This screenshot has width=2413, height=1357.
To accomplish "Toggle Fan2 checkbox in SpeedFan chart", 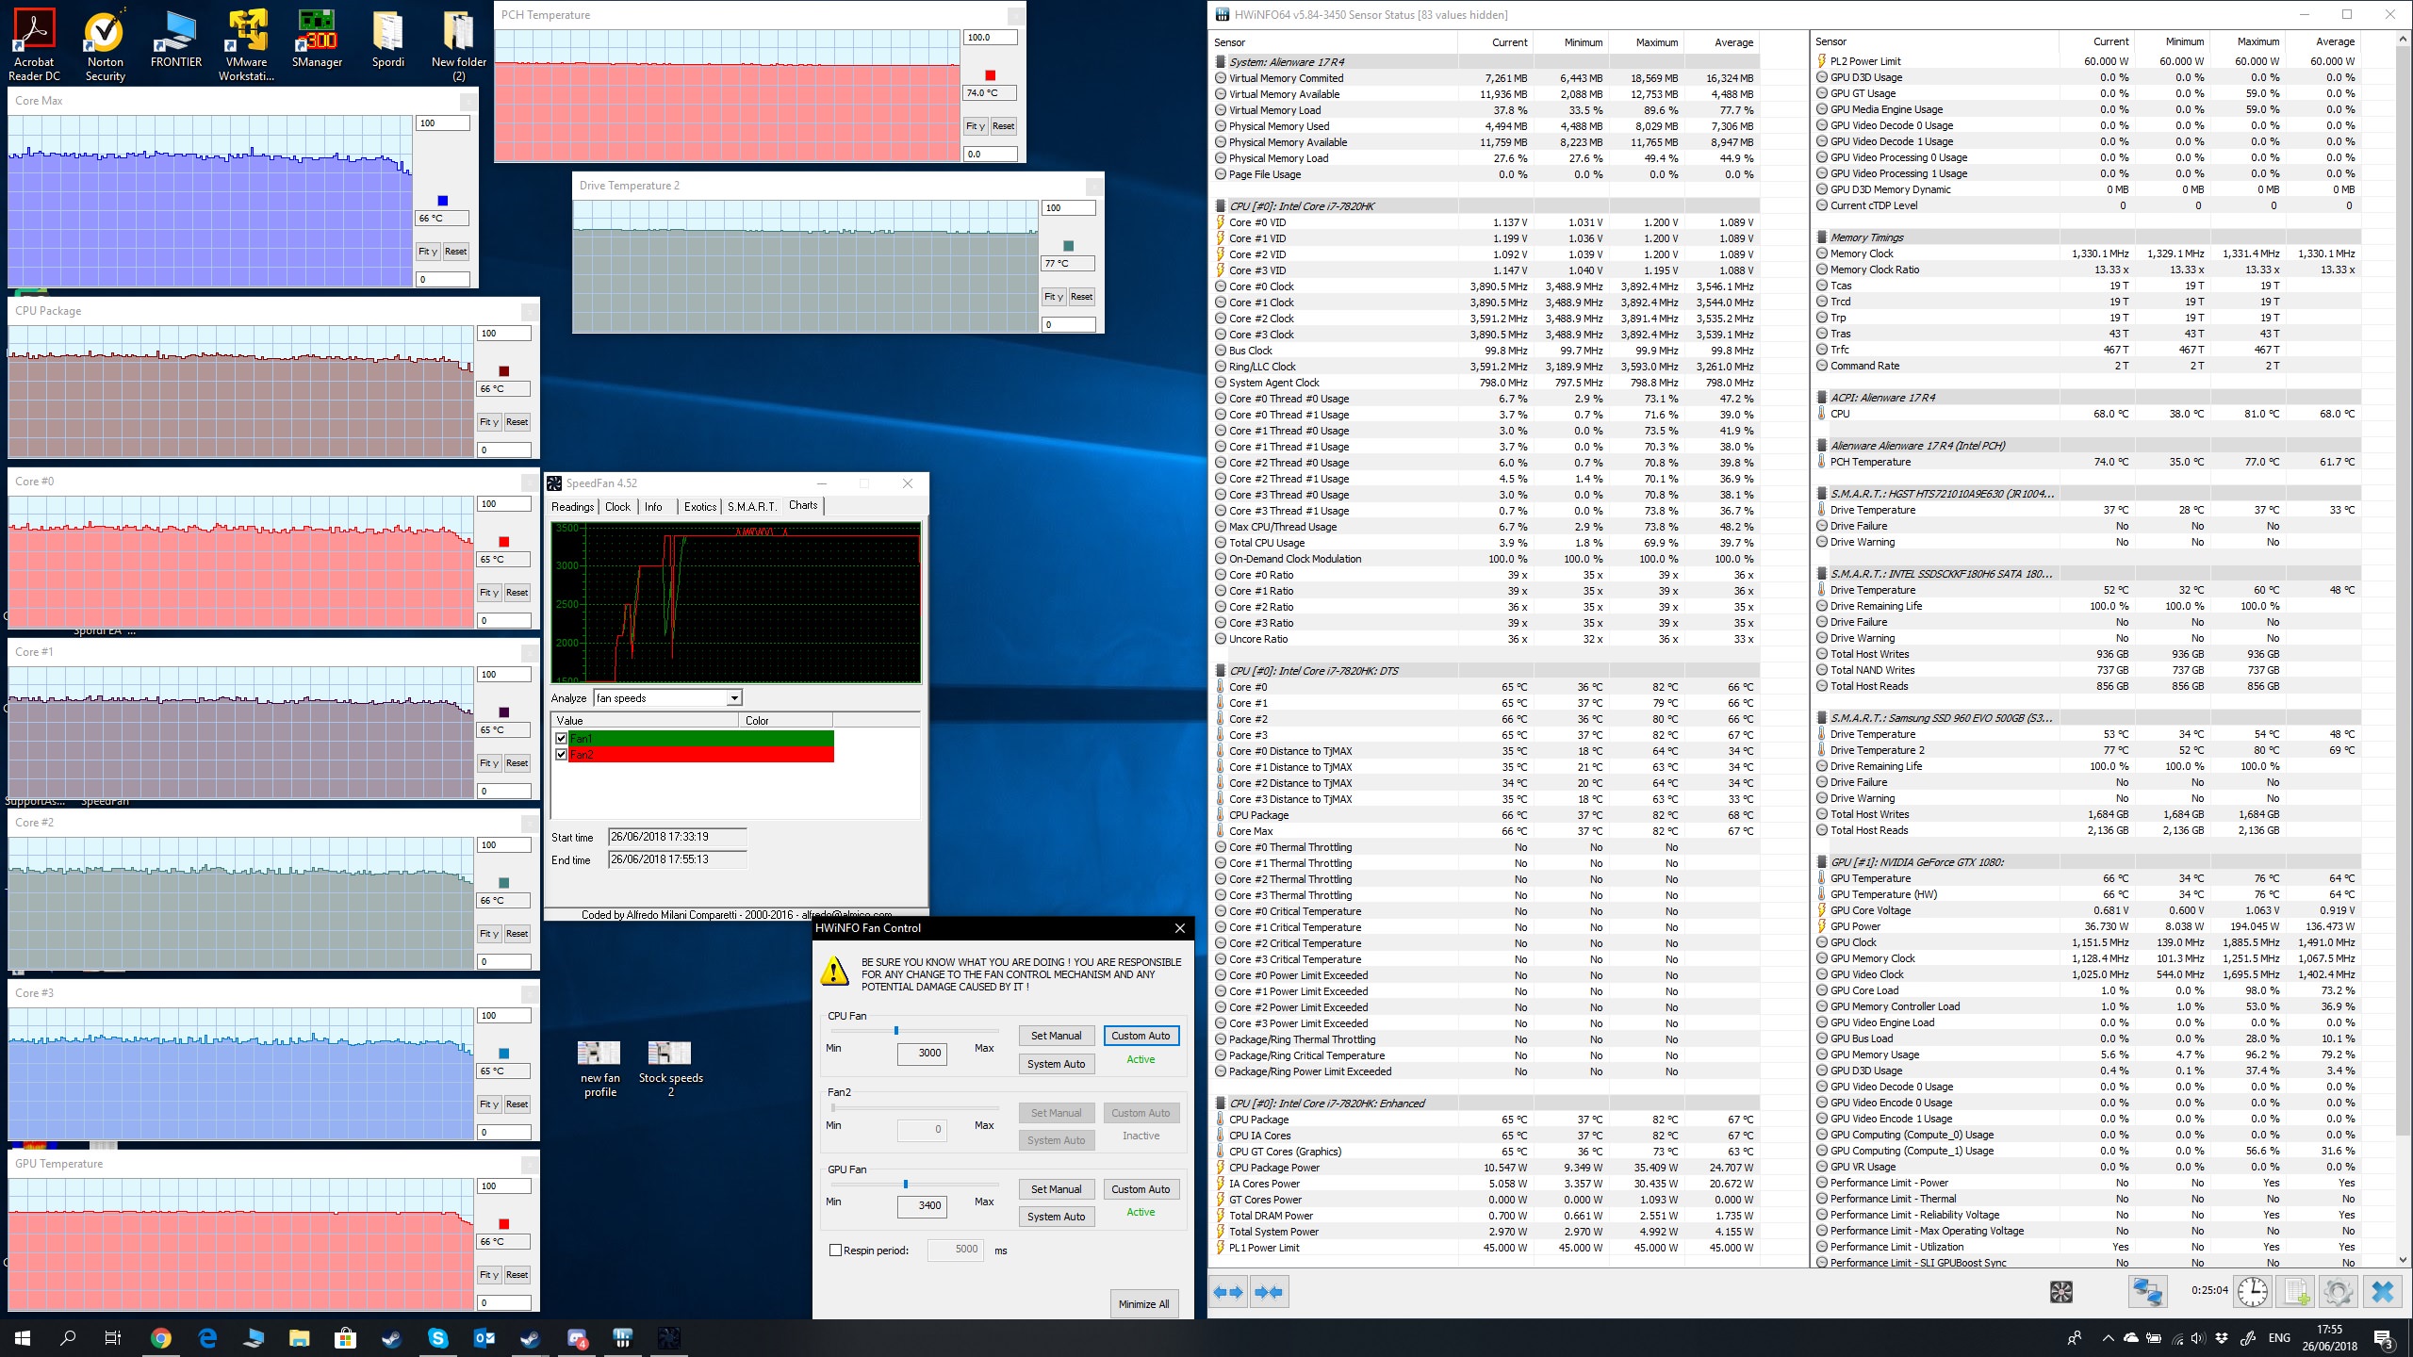I will [561, 755].
